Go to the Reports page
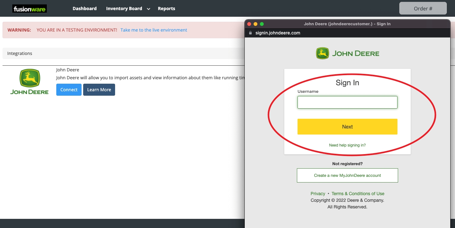 point(166,9)
